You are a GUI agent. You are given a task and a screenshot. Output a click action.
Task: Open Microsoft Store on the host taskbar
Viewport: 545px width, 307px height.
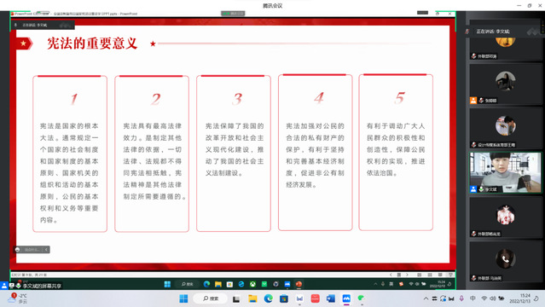coord(284,298)
